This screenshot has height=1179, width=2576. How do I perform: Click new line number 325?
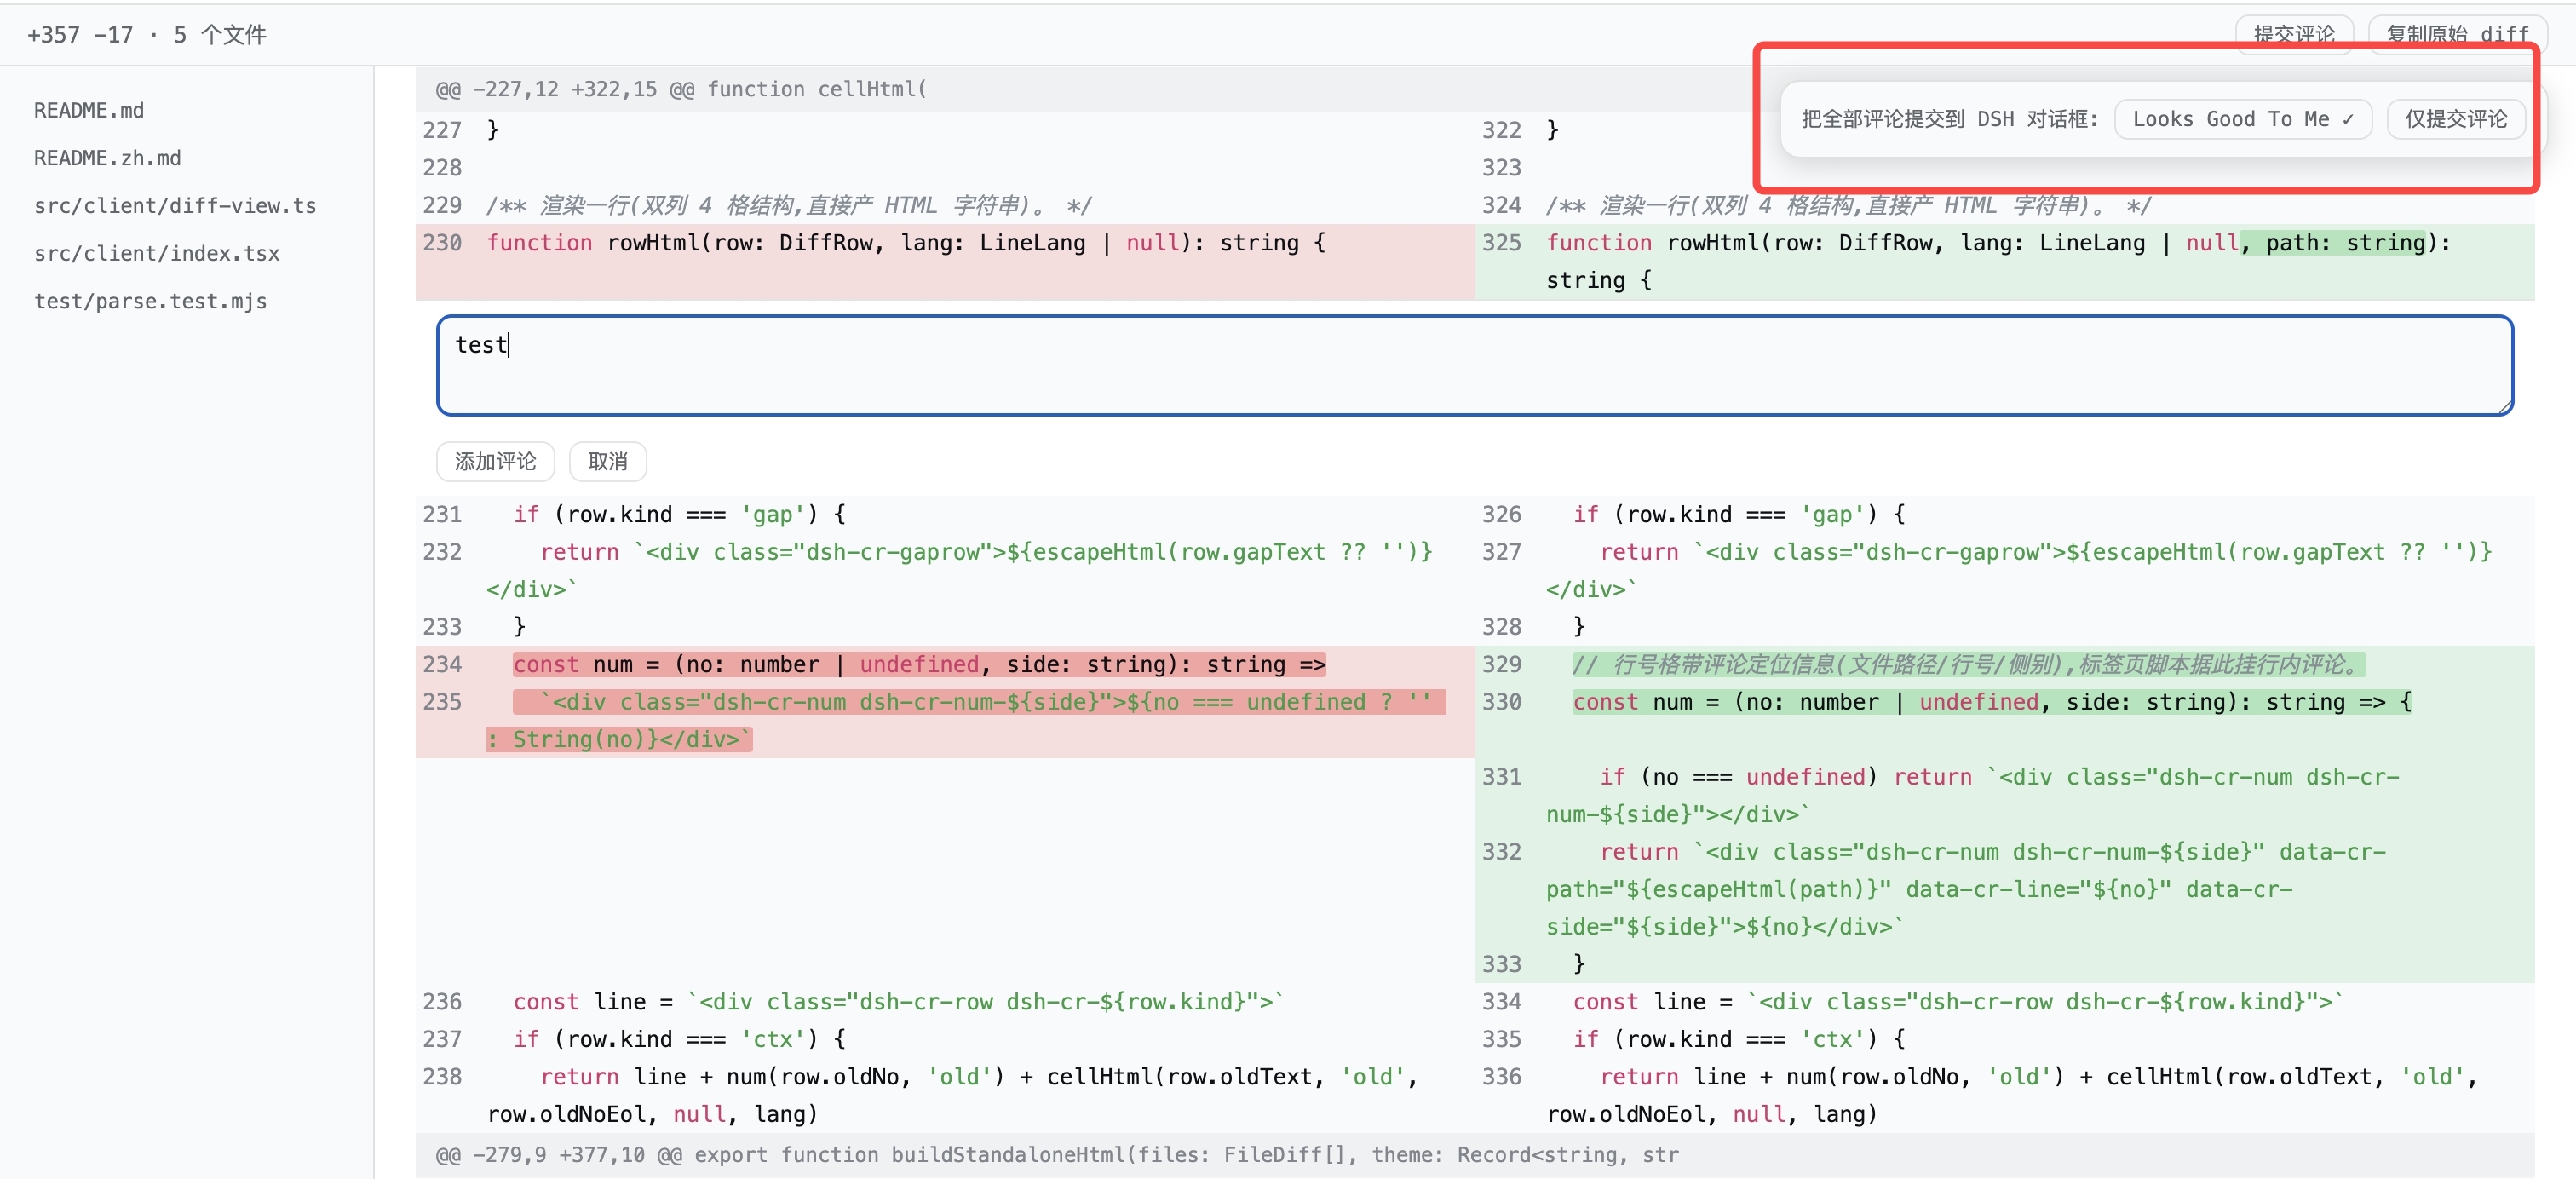tap(1501, 243)
